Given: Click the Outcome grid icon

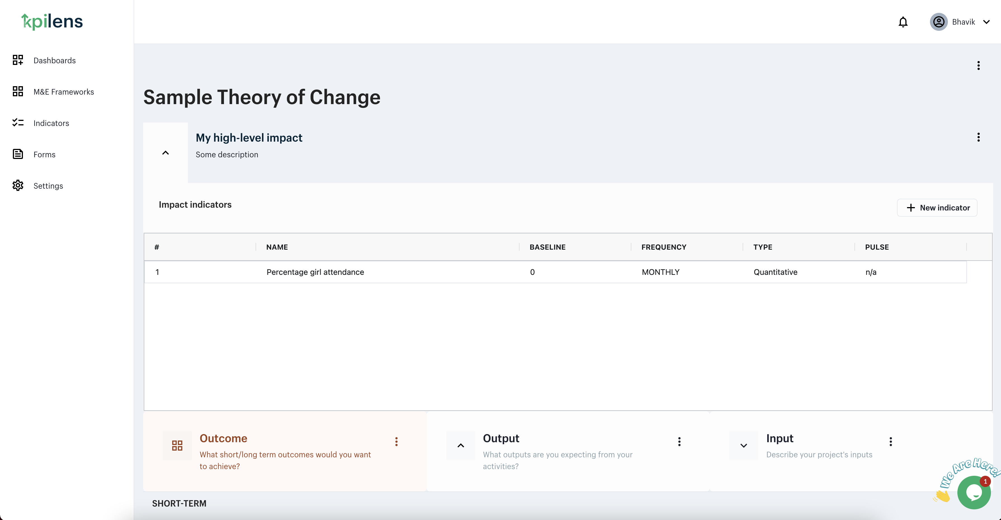Looking at the screenshot, I should 177,445.
